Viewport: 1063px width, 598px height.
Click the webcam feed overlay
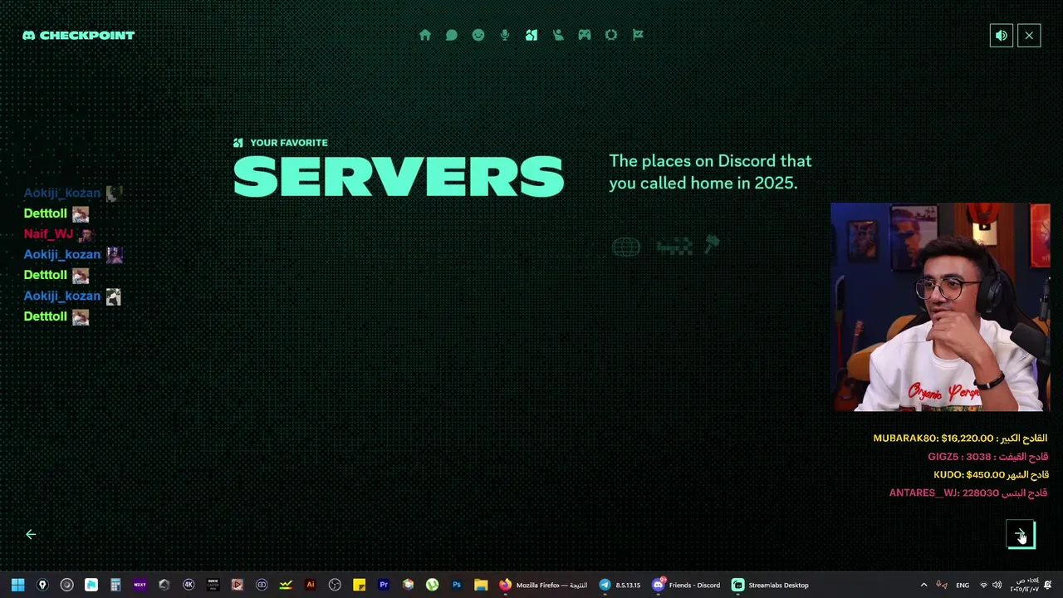pos(940,307)
